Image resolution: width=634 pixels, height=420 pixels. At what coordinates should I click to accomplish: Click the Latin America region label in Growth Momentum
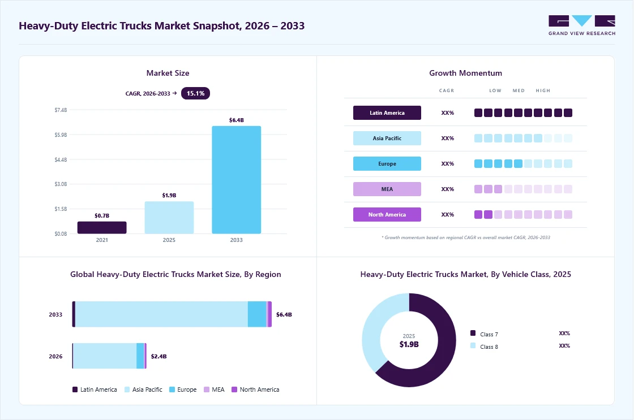(x=387, y=112)
